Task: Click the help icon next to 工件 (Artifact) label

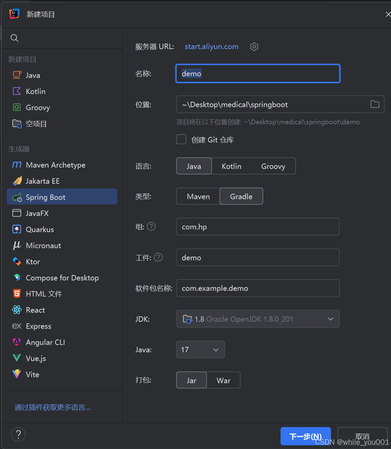Action: 158,258
